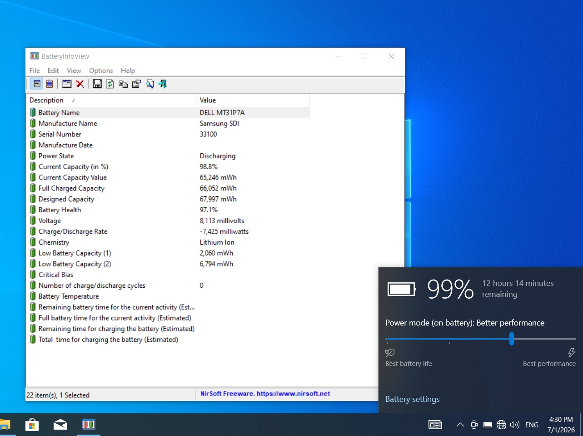Open the View menu

[74, 70]
